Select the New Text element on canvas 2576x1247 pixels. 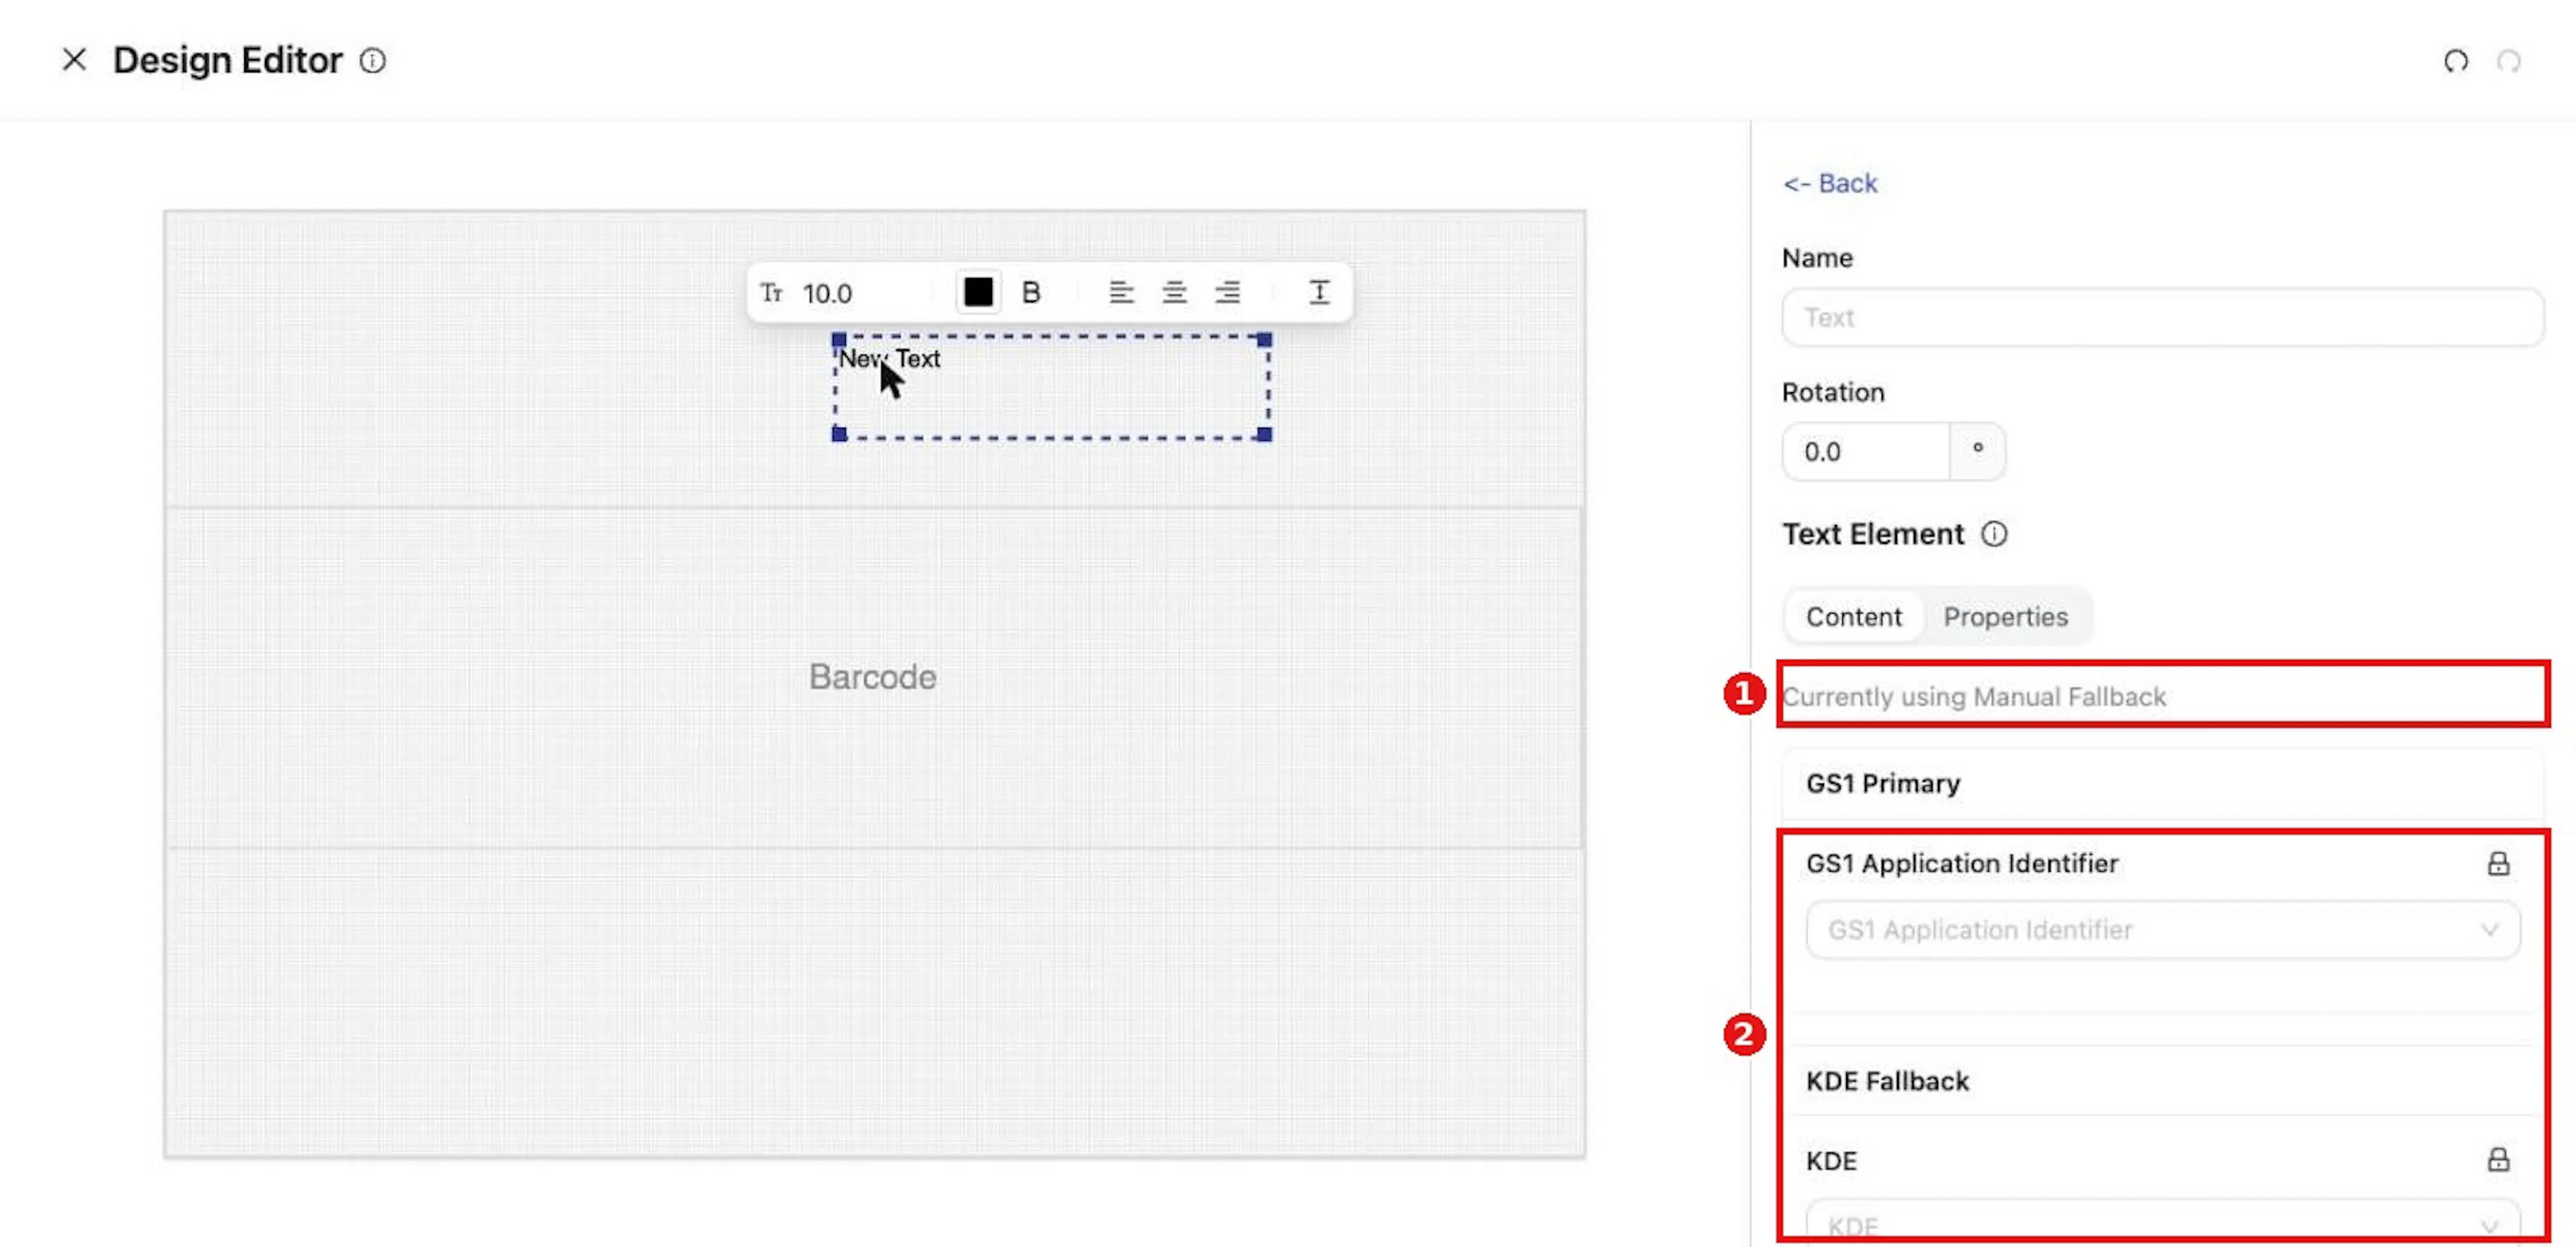tap(1051, 387)
